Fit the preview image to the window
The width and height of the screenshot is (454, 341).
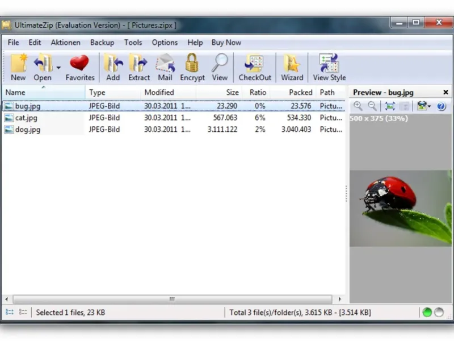[x=390, y=106]
